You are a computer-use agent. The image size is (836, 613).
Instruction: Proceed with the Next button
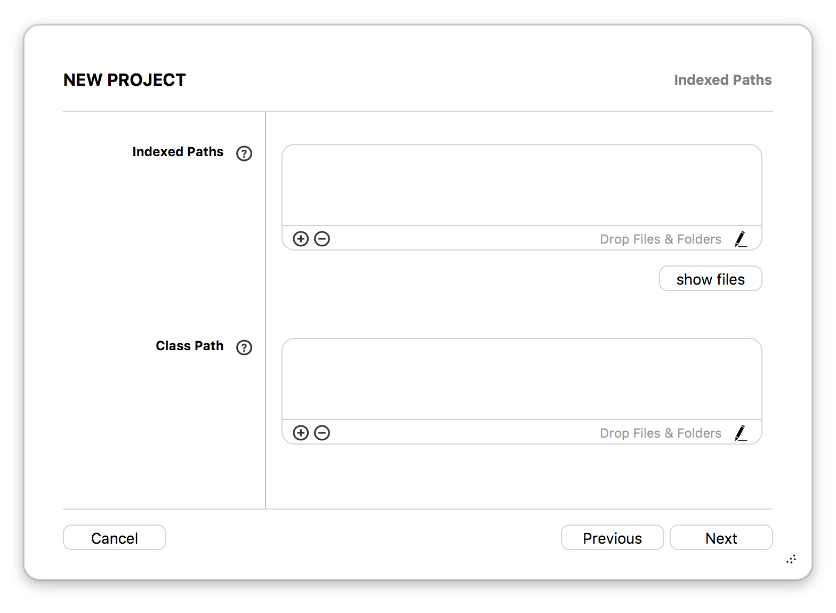coord(721,538)
